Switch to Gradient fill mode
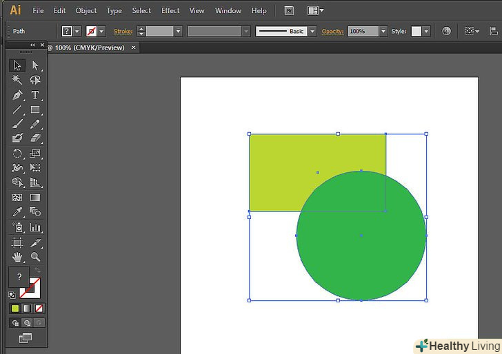The width and height of the screenshot is (502, 354). click(x=27, y=309)
